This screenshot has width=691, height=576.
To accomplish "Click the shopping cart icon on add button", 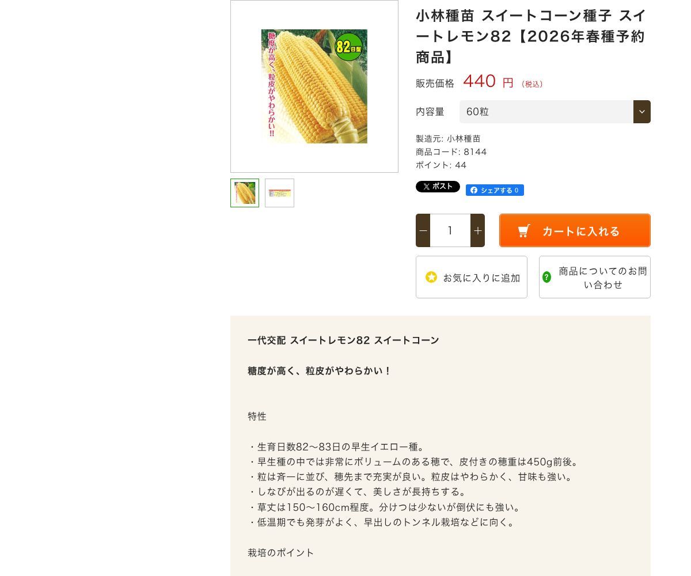I will 523,231.
